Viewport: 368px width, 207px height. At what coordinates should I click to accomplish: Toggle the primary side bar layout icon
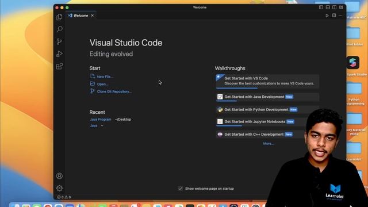pyautogui.click(x=321, y=7)
